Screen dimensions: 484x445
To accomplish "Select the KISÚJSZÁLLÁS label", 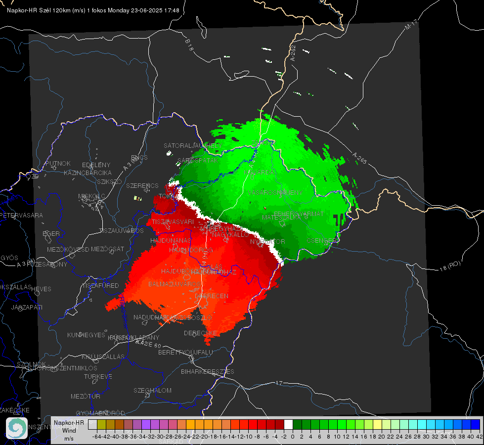I will click(x=103, y=357).
